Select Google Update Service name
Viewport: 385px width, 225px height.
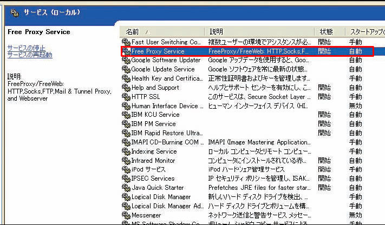(x=163, y=69)
